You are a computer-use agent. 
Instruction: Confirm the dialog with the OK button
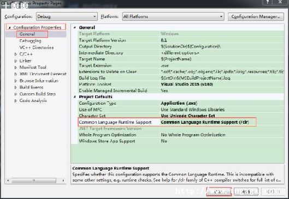click(219, 192)
